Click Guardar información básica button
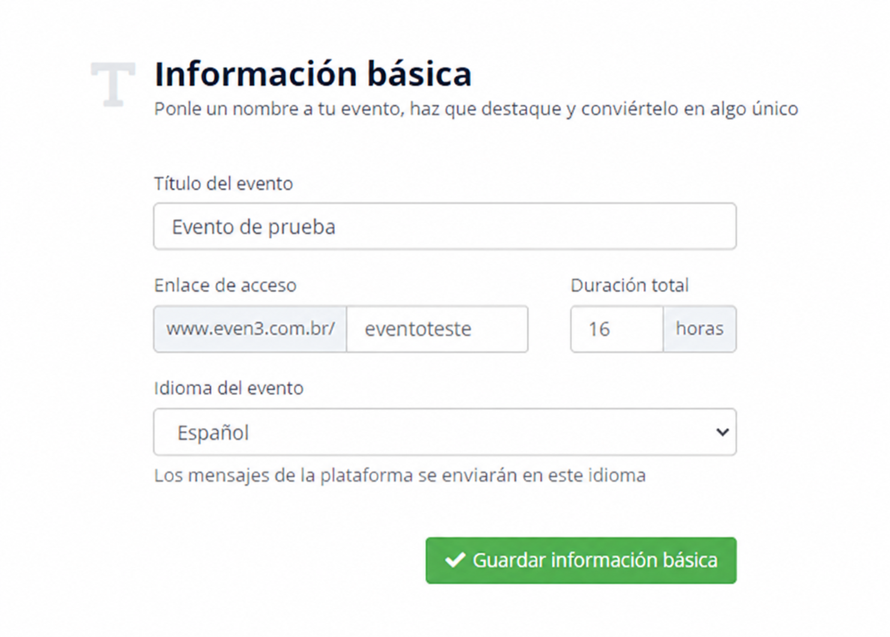Screen dimensions: 890x637 (x=581, y=560)
